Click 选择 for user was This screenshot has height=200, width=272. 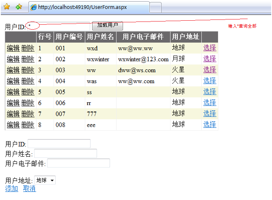210,81
